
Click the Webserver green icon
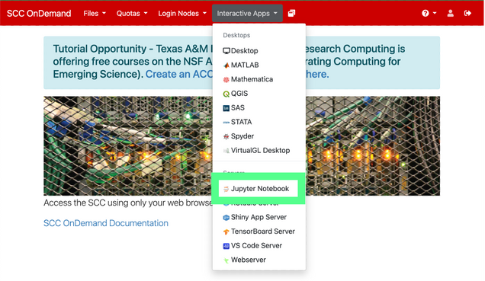(226, 260)
